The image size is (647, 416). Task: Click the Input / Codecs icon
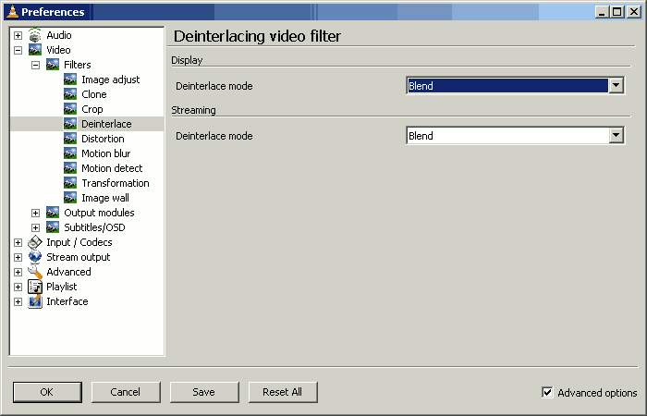point(35,242)
